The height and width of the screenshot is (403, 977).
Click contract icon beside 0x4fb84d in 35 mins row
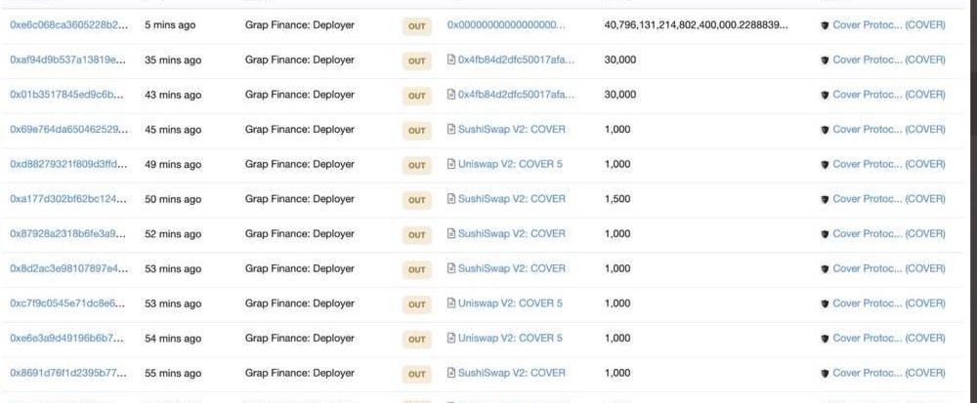tap(451, 60)
